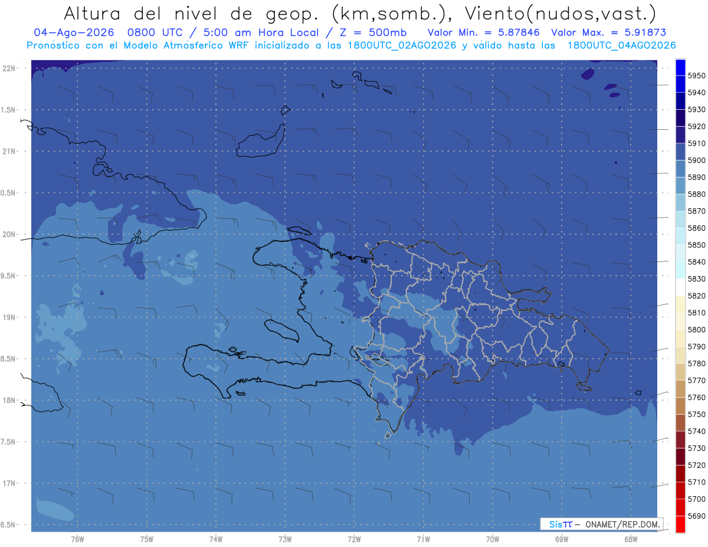Click the '74W' longitude label
The width and height of the screenshot is (708, 547).
pos(216,539)
